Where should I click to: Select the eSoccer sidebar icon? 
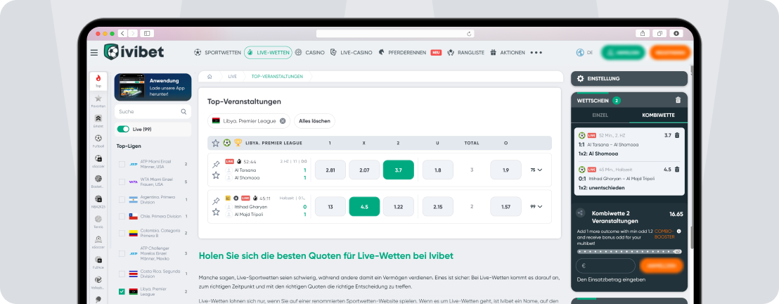click(98, 241)
